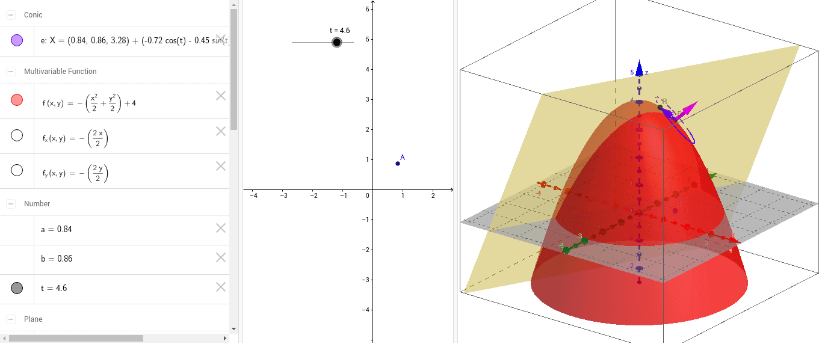Select point A in the graphics view
The height and width of the screenshot is (344, 822).
[398, 163]
